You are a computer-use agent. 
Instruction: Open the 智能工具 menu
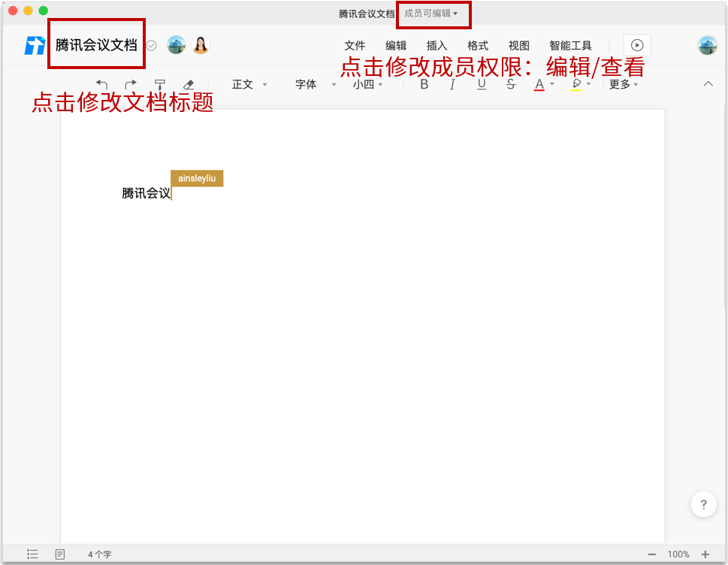571,46
